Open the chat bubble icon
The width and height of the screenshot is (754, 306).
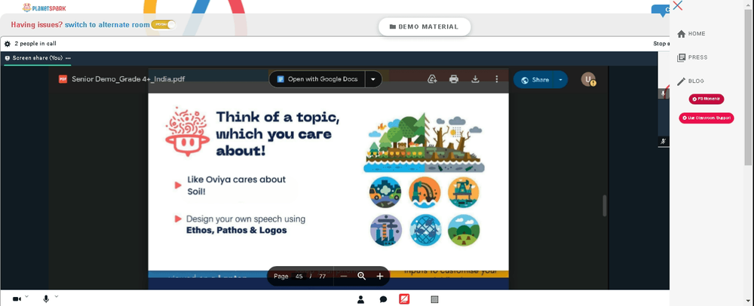coord(383,300)
